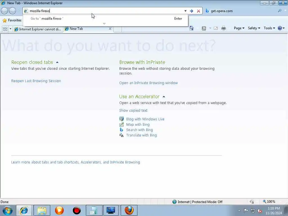Click the Home house icon
Viewport: 288px width, 216px height.
point(191,28)
